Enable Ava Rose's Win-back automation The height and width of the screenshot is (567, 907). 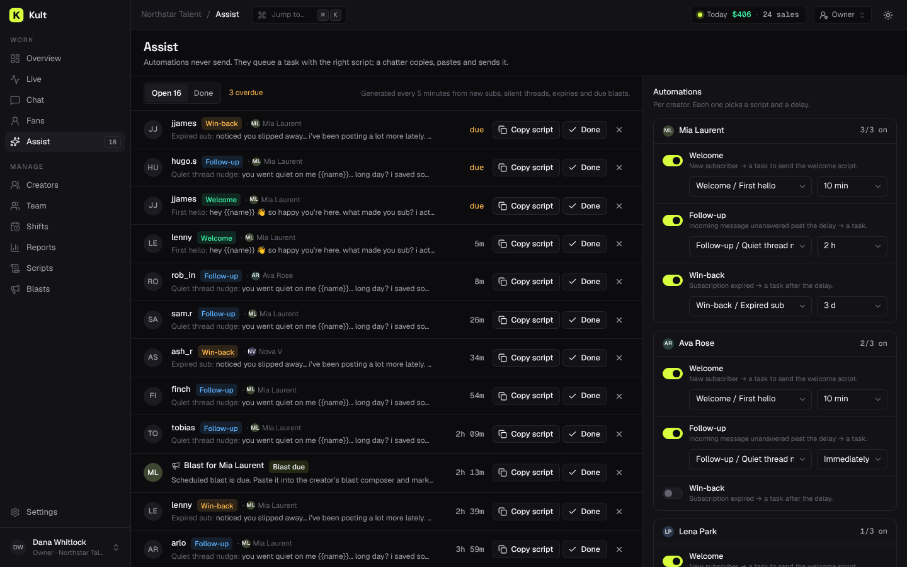(x=673, y=493)
